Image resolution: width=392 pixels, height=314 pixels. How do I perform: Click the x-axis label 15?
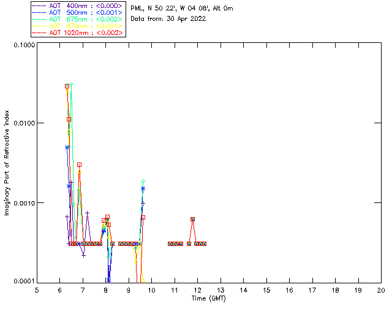click(266, 290)
